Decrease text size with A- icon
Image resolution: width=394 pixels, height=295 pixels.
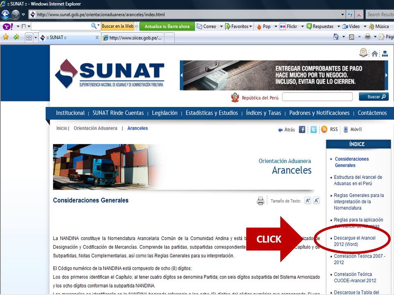316,200
